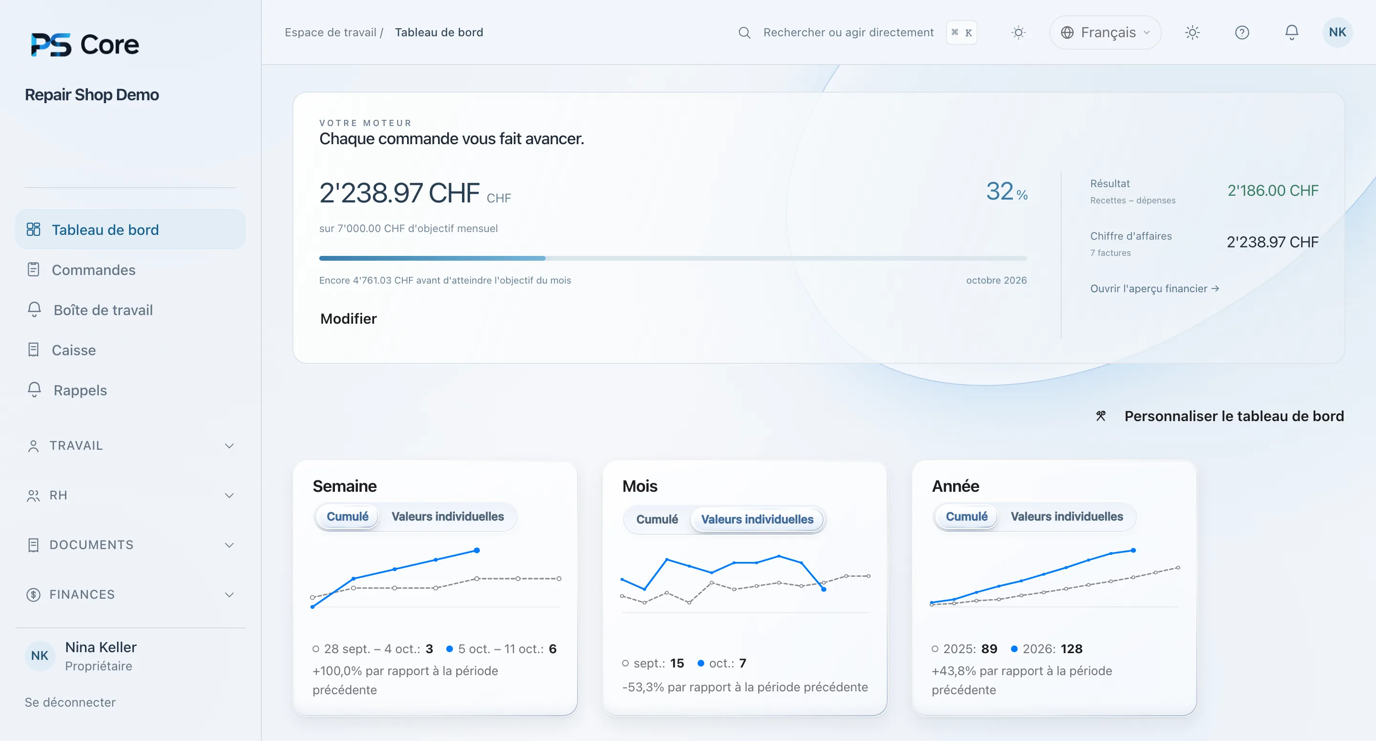Image resolution: width=1376 pixels, height=741 pixels.
Task: Click the FINANCES dollar coin icon
Action: [33, 594]
